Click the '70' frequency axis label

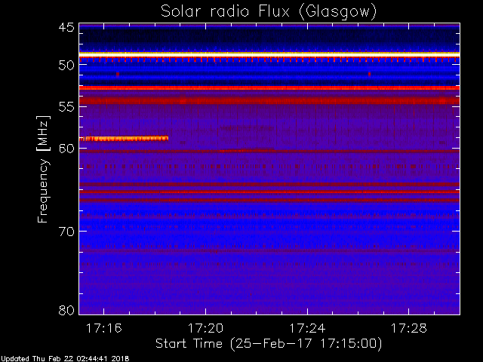[66, 232]
